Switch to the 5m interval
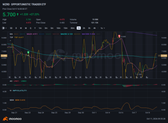 [52, 28]
